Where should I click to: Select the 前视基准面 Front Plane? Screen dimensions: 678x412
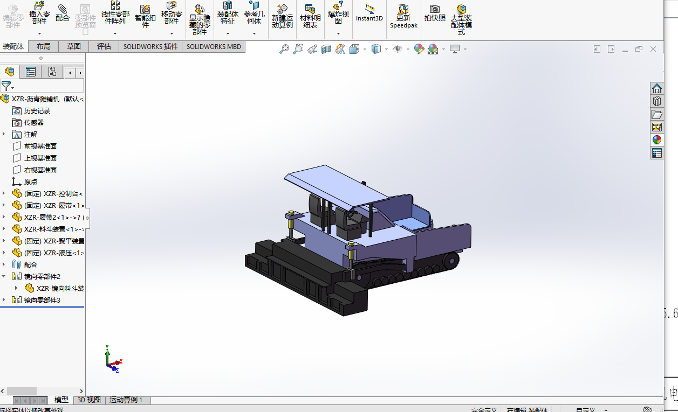click(x=35, y=146)
